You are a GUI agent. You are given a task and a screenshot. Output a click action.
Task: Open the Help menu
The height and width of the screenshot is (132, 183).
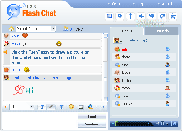coord(141,4)
